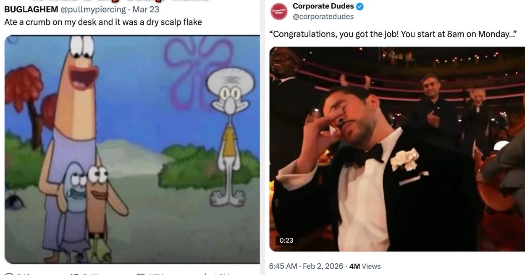Click the bar-chart views icon on the left tweet
The image size is (525, 275).
206,273
